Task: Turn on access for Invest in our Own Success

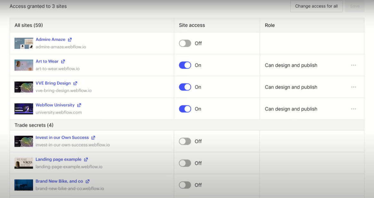Action: [185, 141]
